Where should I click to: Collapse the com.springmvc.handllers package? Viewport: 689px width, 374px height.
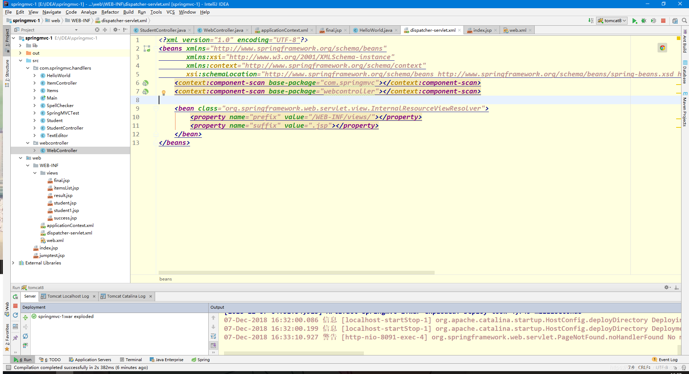click(28, 68)
